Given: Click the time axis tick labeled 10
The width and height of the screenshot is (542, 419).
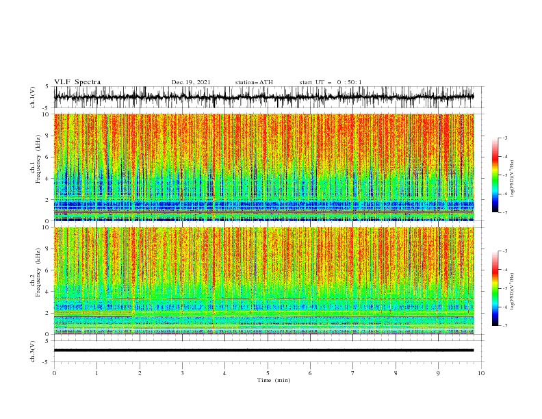Looking at the screenshot, I should (x=481, y=373).
